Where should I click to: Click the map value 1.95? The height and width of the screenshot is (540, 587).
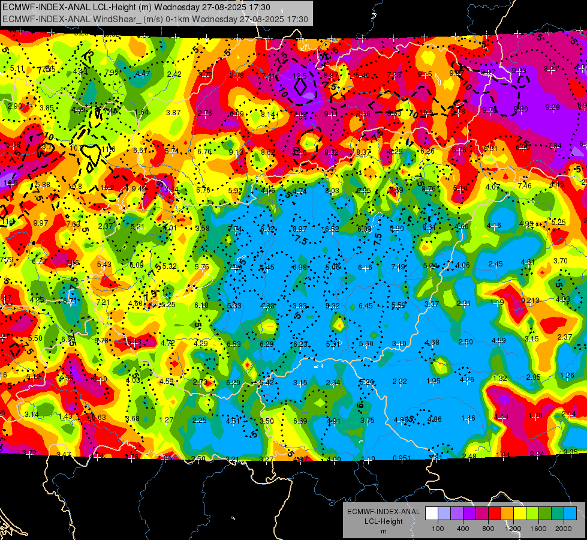tap(434, 381)
